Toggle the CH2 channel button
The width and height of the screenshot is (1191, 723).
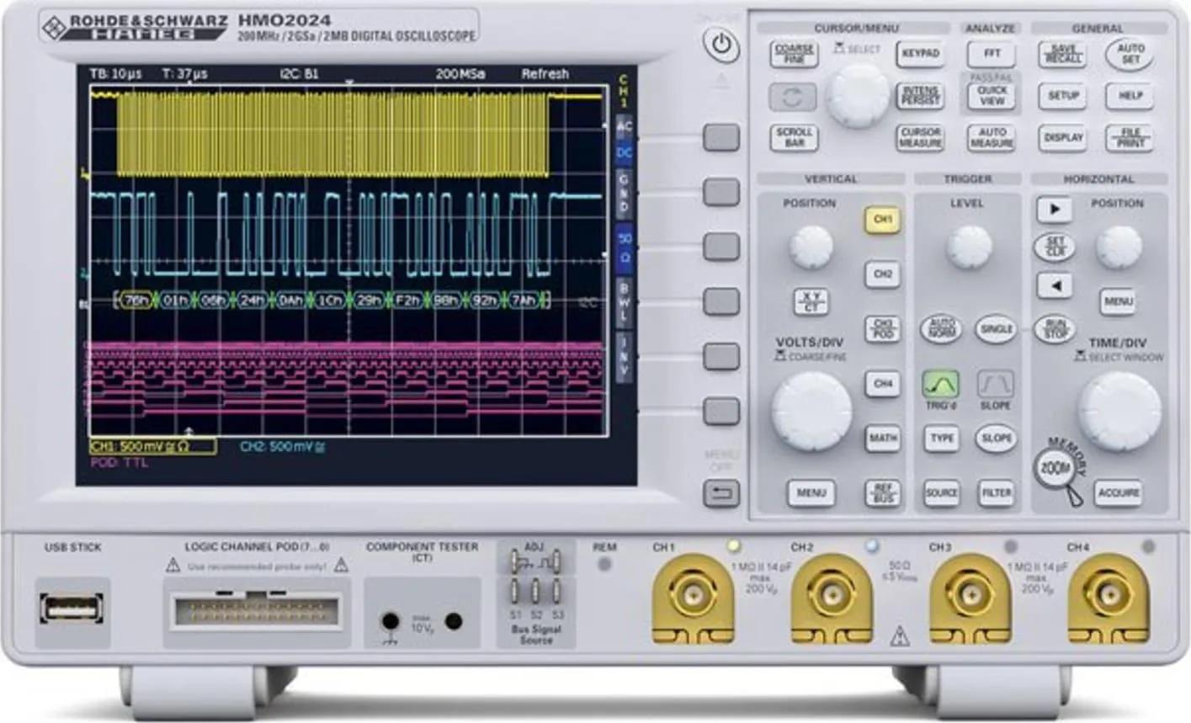pos(882,274)
